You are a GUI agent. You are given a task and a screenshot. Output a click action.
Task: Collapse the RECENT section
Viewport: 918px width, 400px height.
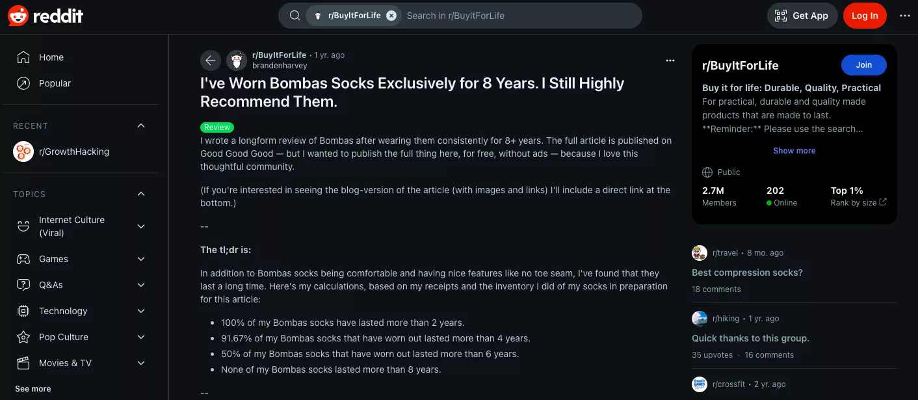pyautogui.click(x=141, y=126)
